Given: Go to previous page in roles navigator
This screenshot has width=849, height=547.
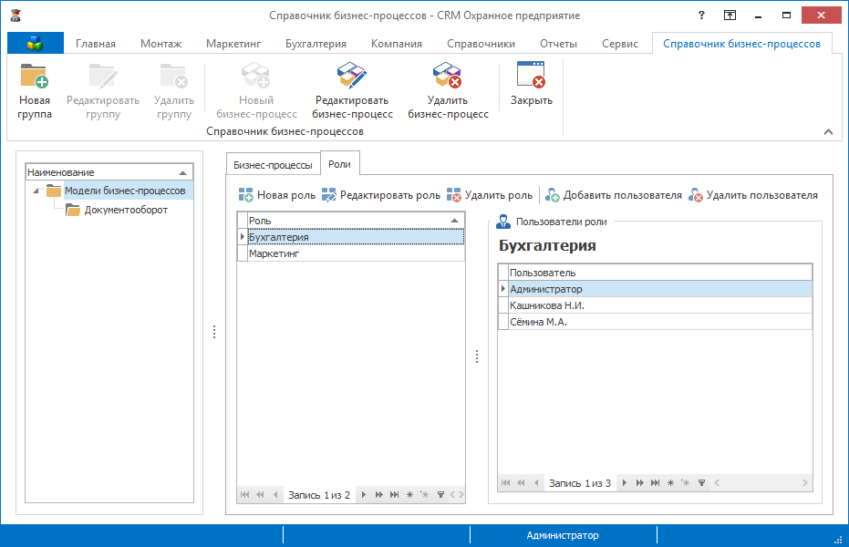Looking at the screenshot, I should pyautogui.click(x=261, y=494).
